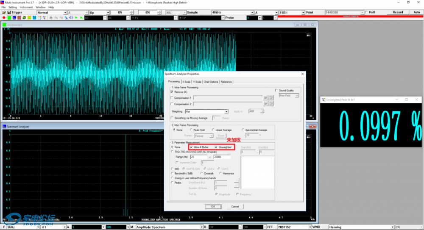This screenshot has height=230, width=424.
Task: Click the red record/start acquisition icon
Action: (x=4, y=18)
